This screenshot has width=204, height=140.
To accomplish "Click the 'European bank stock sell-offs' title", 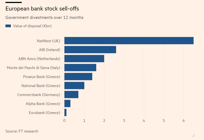I will point(42,9).
